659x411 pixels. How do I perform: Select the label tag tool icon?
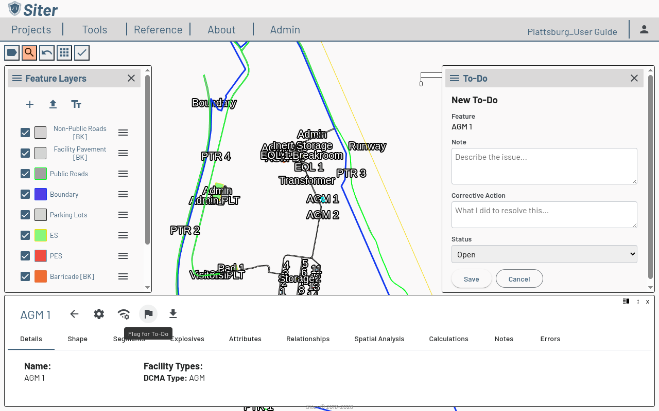pos(12,52)
